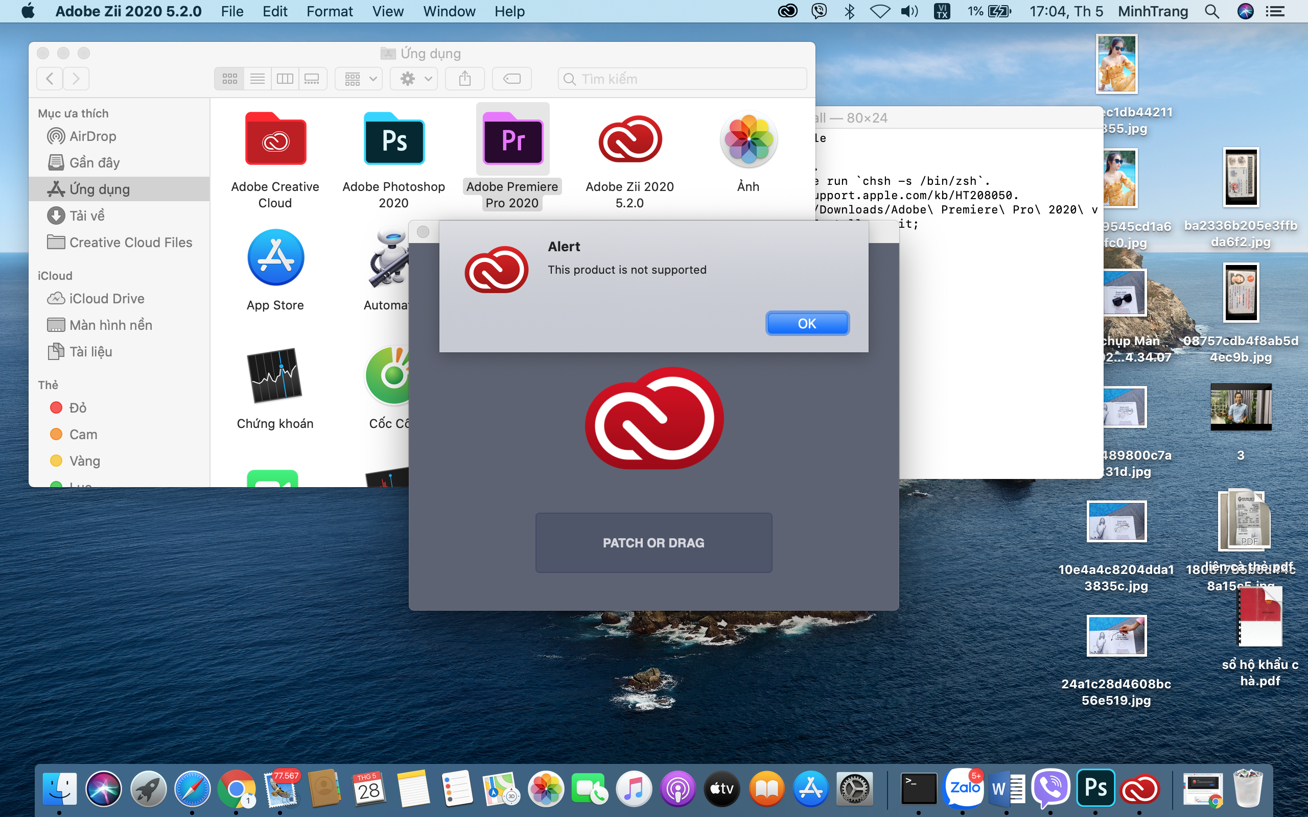The width and height of the screenshot is (1308, 817).
Task: Select desktop file sổ hộ khẩu c hà.pdf
Action: click(x=1260, y=617)
